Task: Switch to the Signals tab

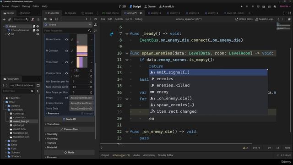Action: (70, 13)
